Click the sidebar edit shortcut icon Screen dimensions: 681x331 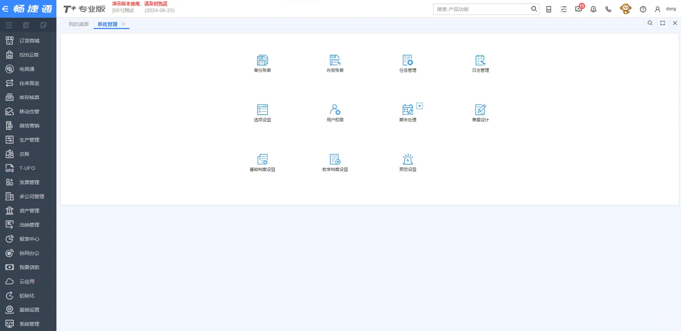coord(44,25)
